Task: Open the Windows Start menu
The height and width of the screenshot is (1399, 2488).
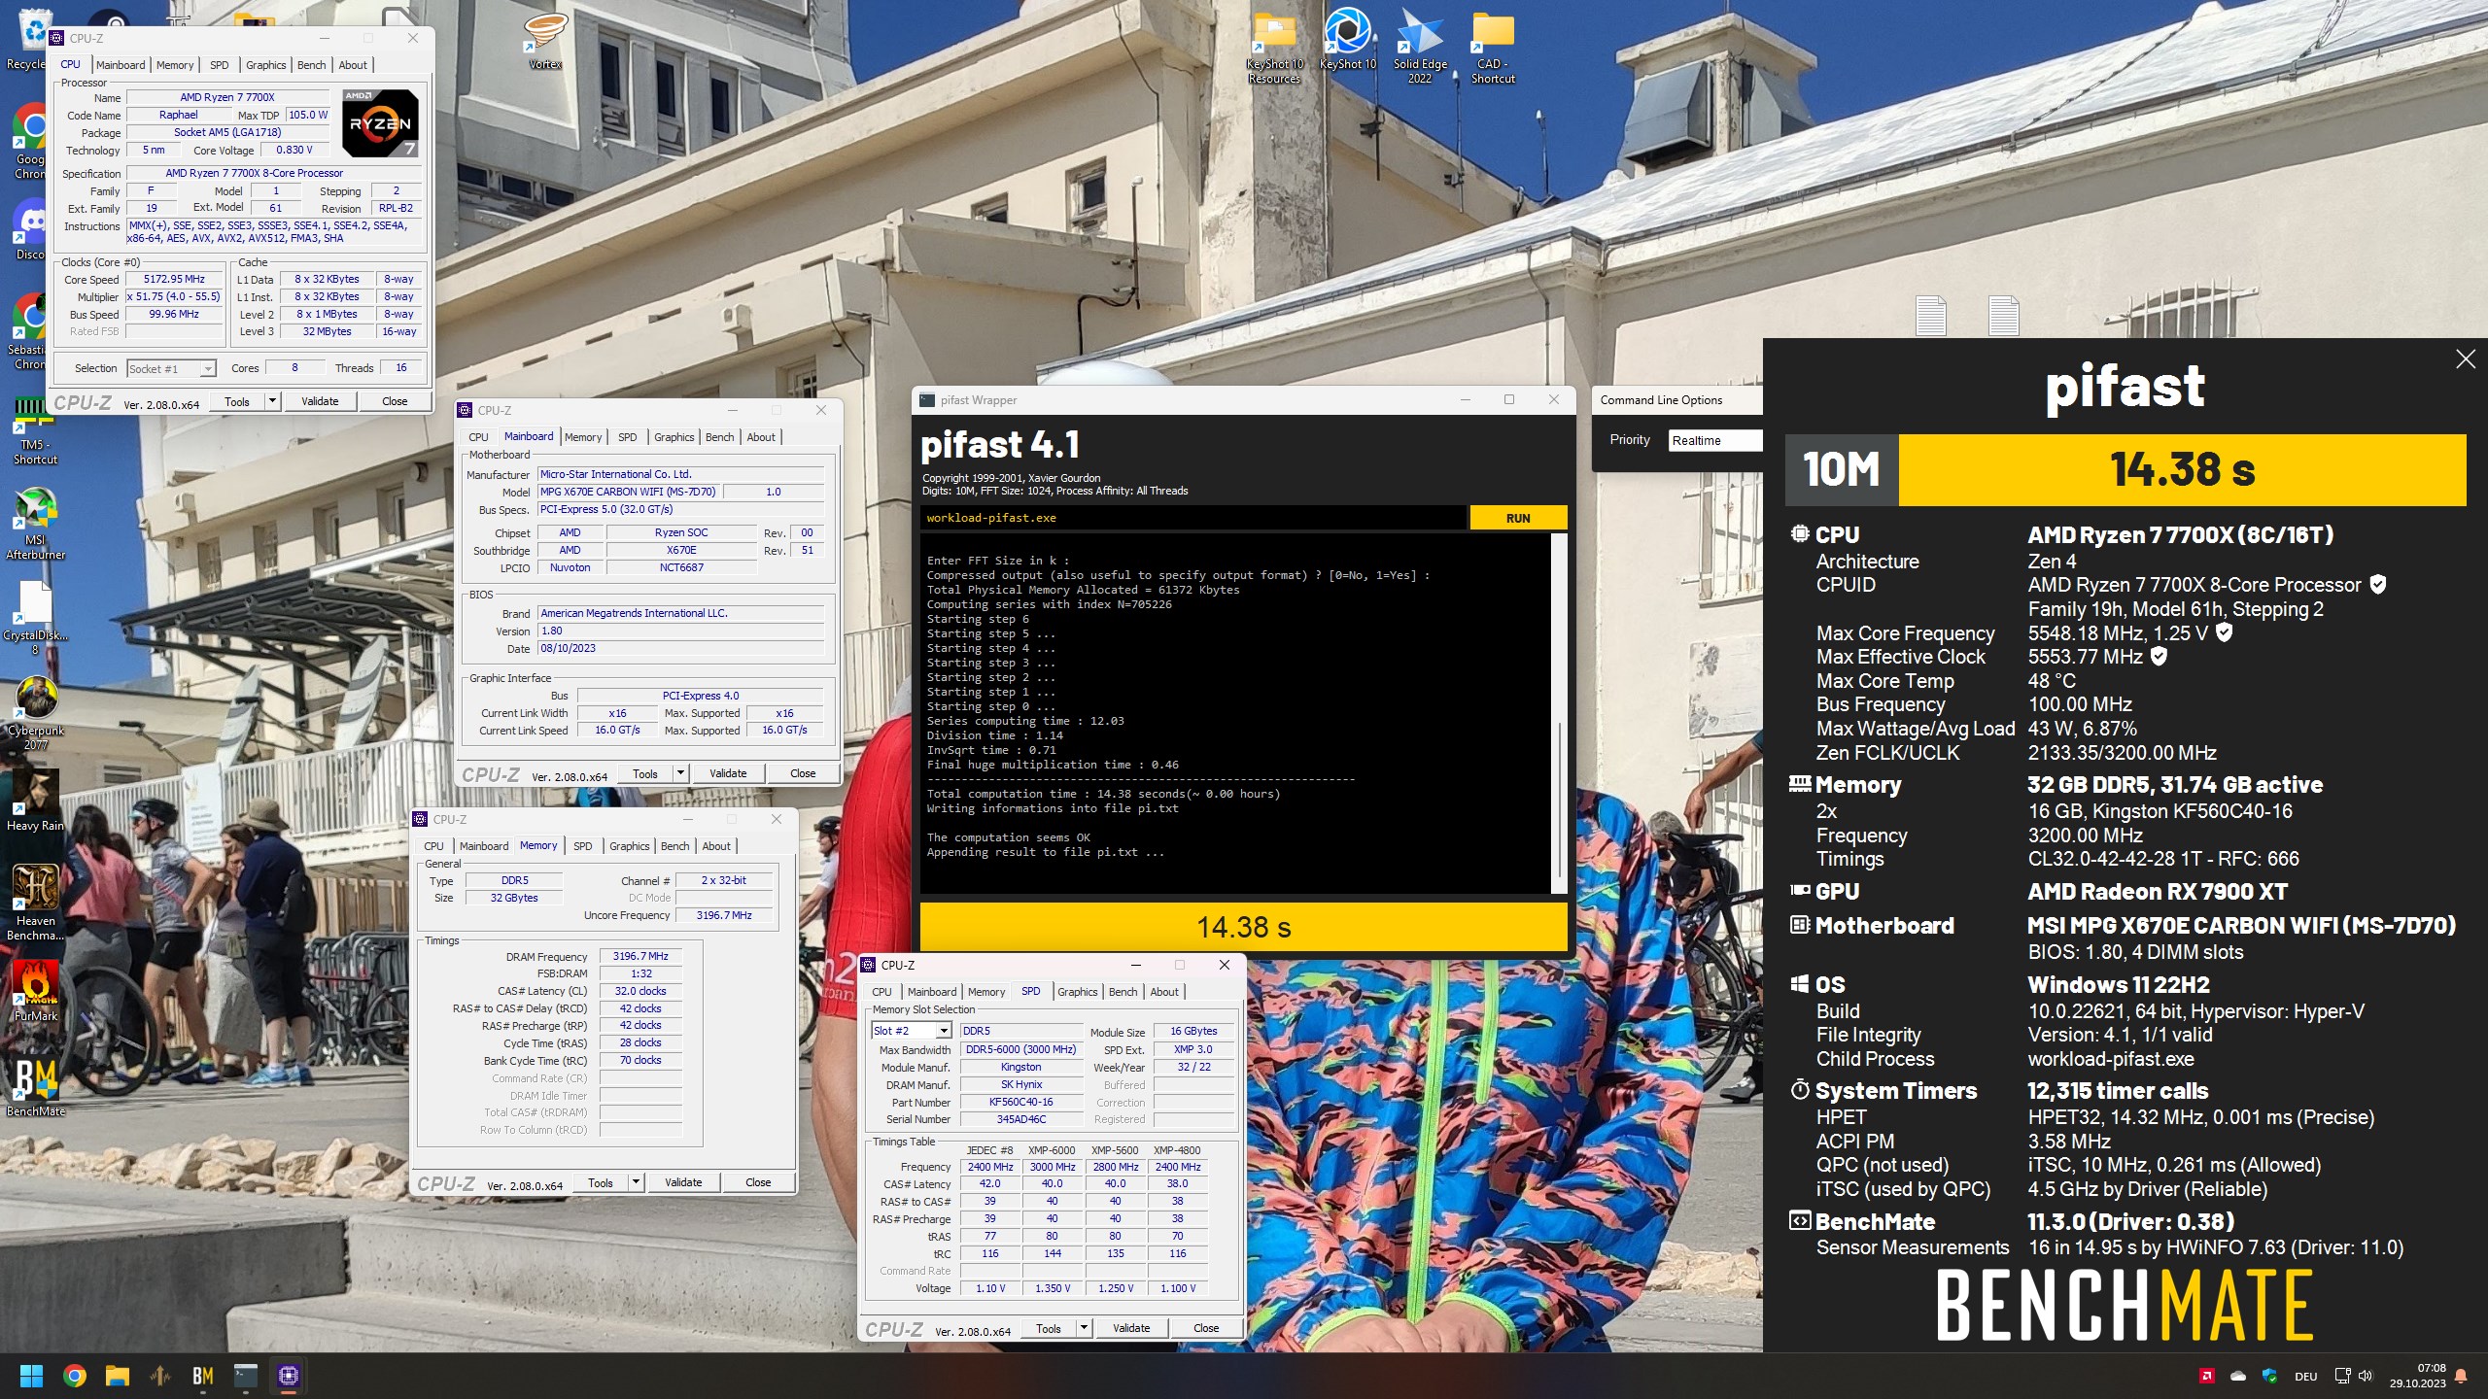Action: (x=31, y=1376)
